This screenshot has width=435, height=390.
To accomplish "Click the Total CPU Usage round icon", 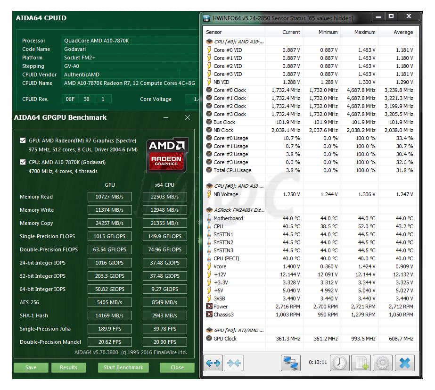I will [x=209, y=170].
